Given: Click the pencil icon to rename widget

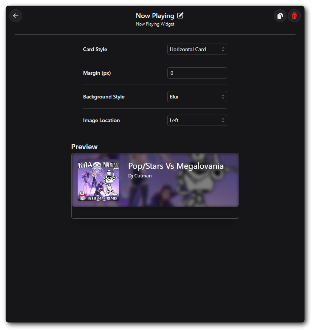Looking at the screenshot, I should (x=180, y=15).
